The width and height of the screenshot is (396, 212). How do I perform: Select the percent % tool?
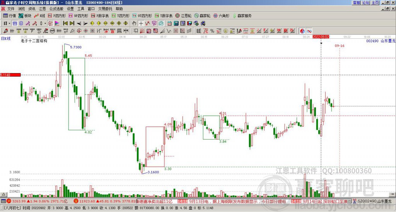point(212,31)
